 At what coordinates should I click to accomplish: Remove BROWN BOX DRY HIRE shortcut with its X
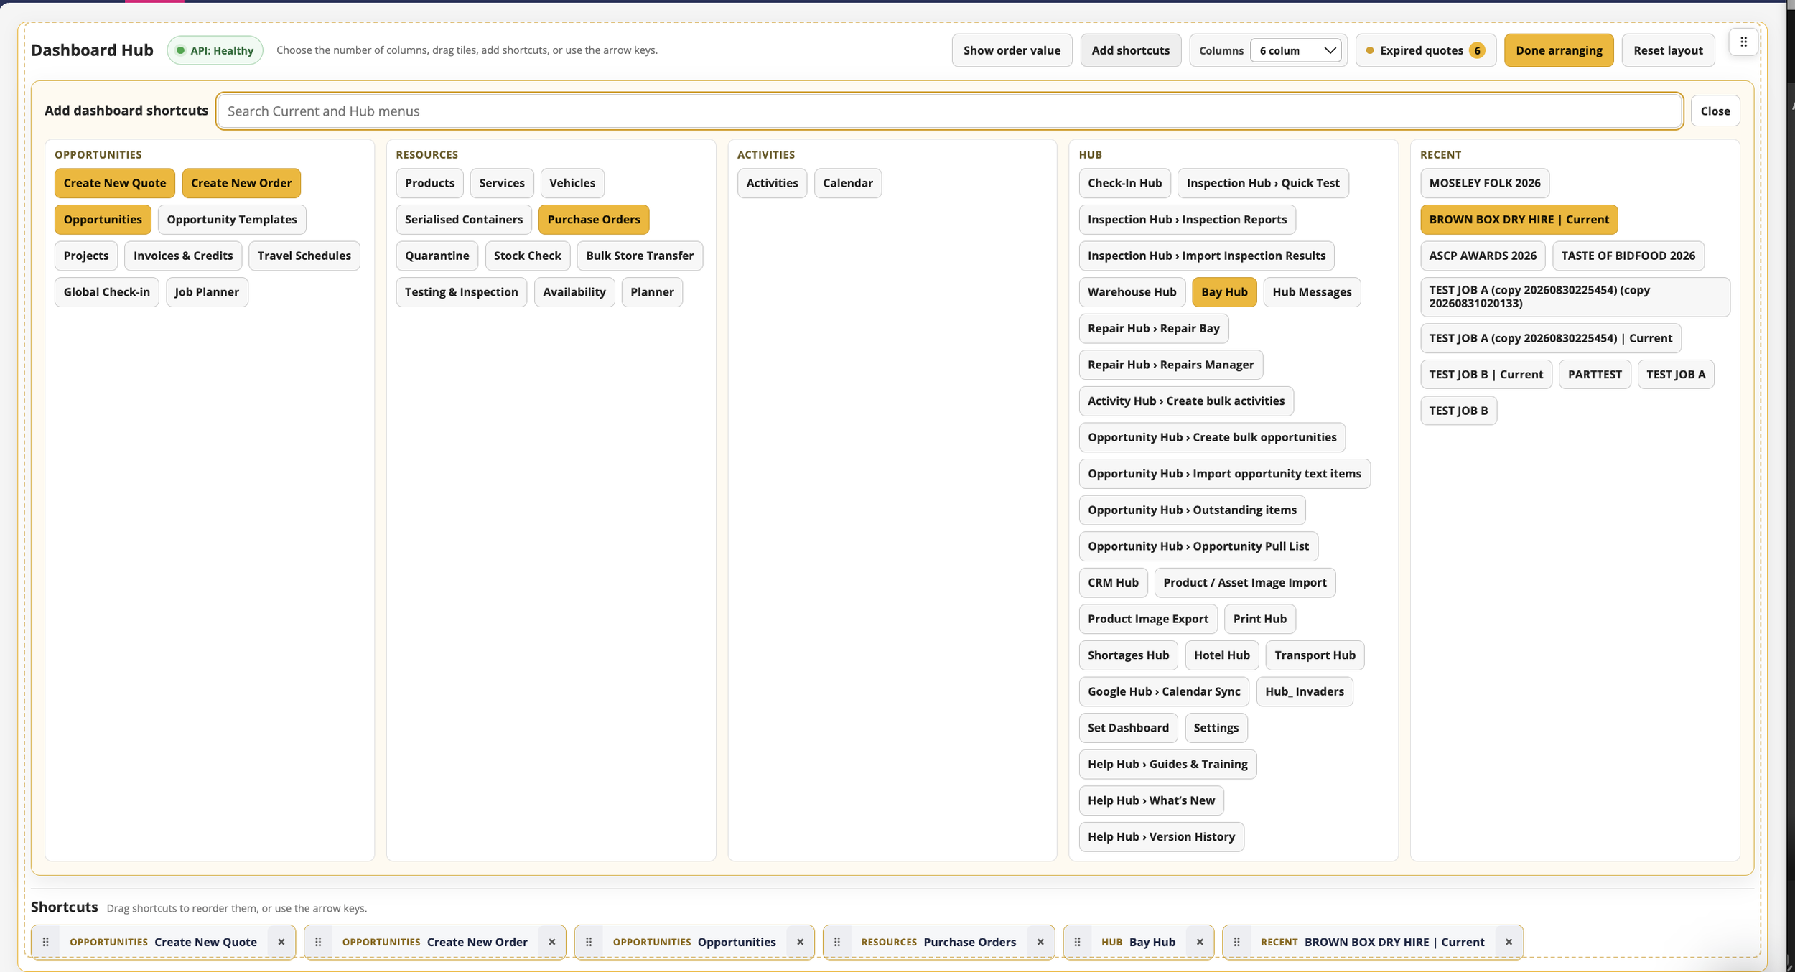pos(1509,942)
